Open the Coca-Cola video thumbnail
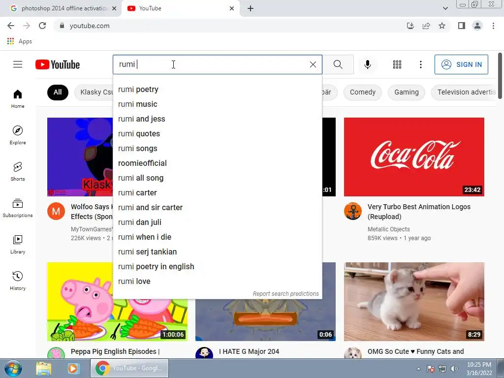This screenshot has width=504, height=378. pos(414,157)
